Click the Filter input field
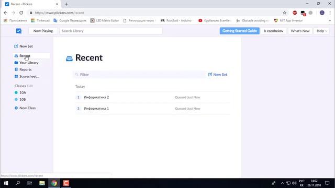The width and height of the screenshot is (335, 188). (139, 75)
